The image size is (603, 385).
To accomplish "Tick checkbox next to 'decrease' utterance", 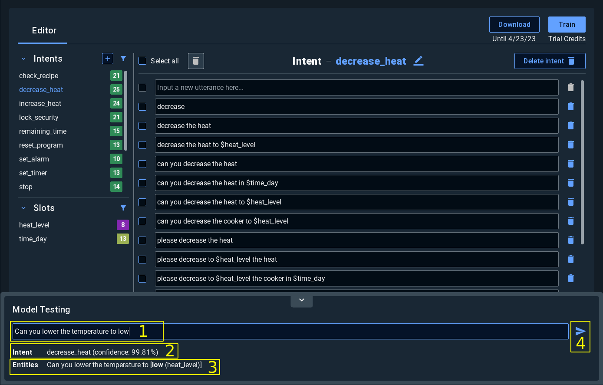I will point(142,107).
